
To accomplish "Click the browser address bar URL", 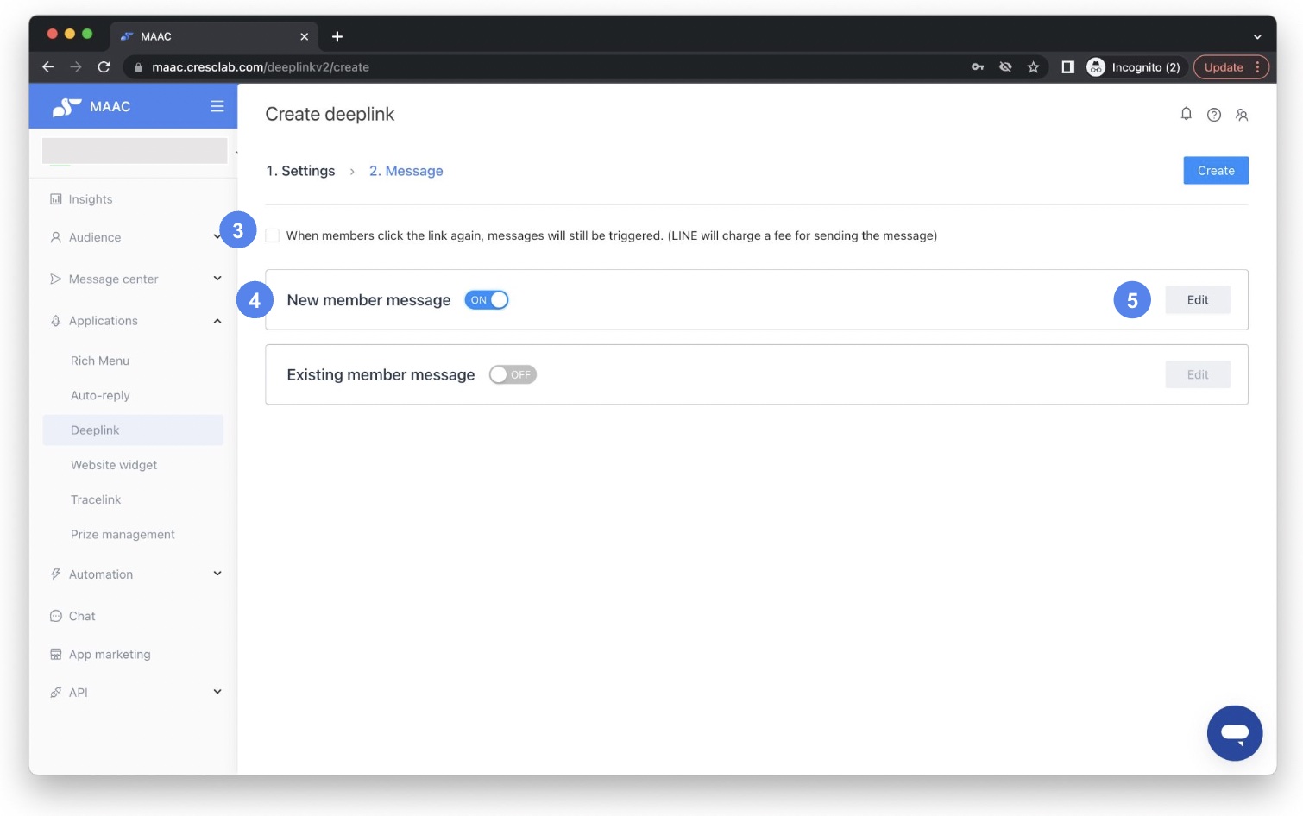I will click(259, 66).
